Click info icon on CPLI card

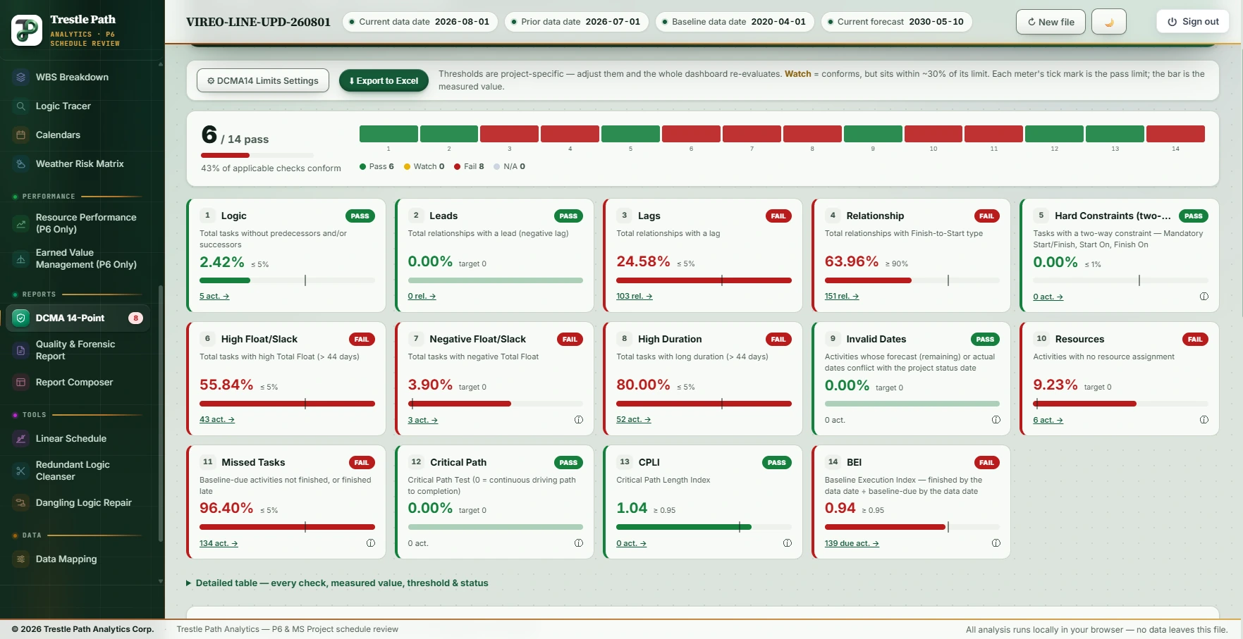[787, 543]
